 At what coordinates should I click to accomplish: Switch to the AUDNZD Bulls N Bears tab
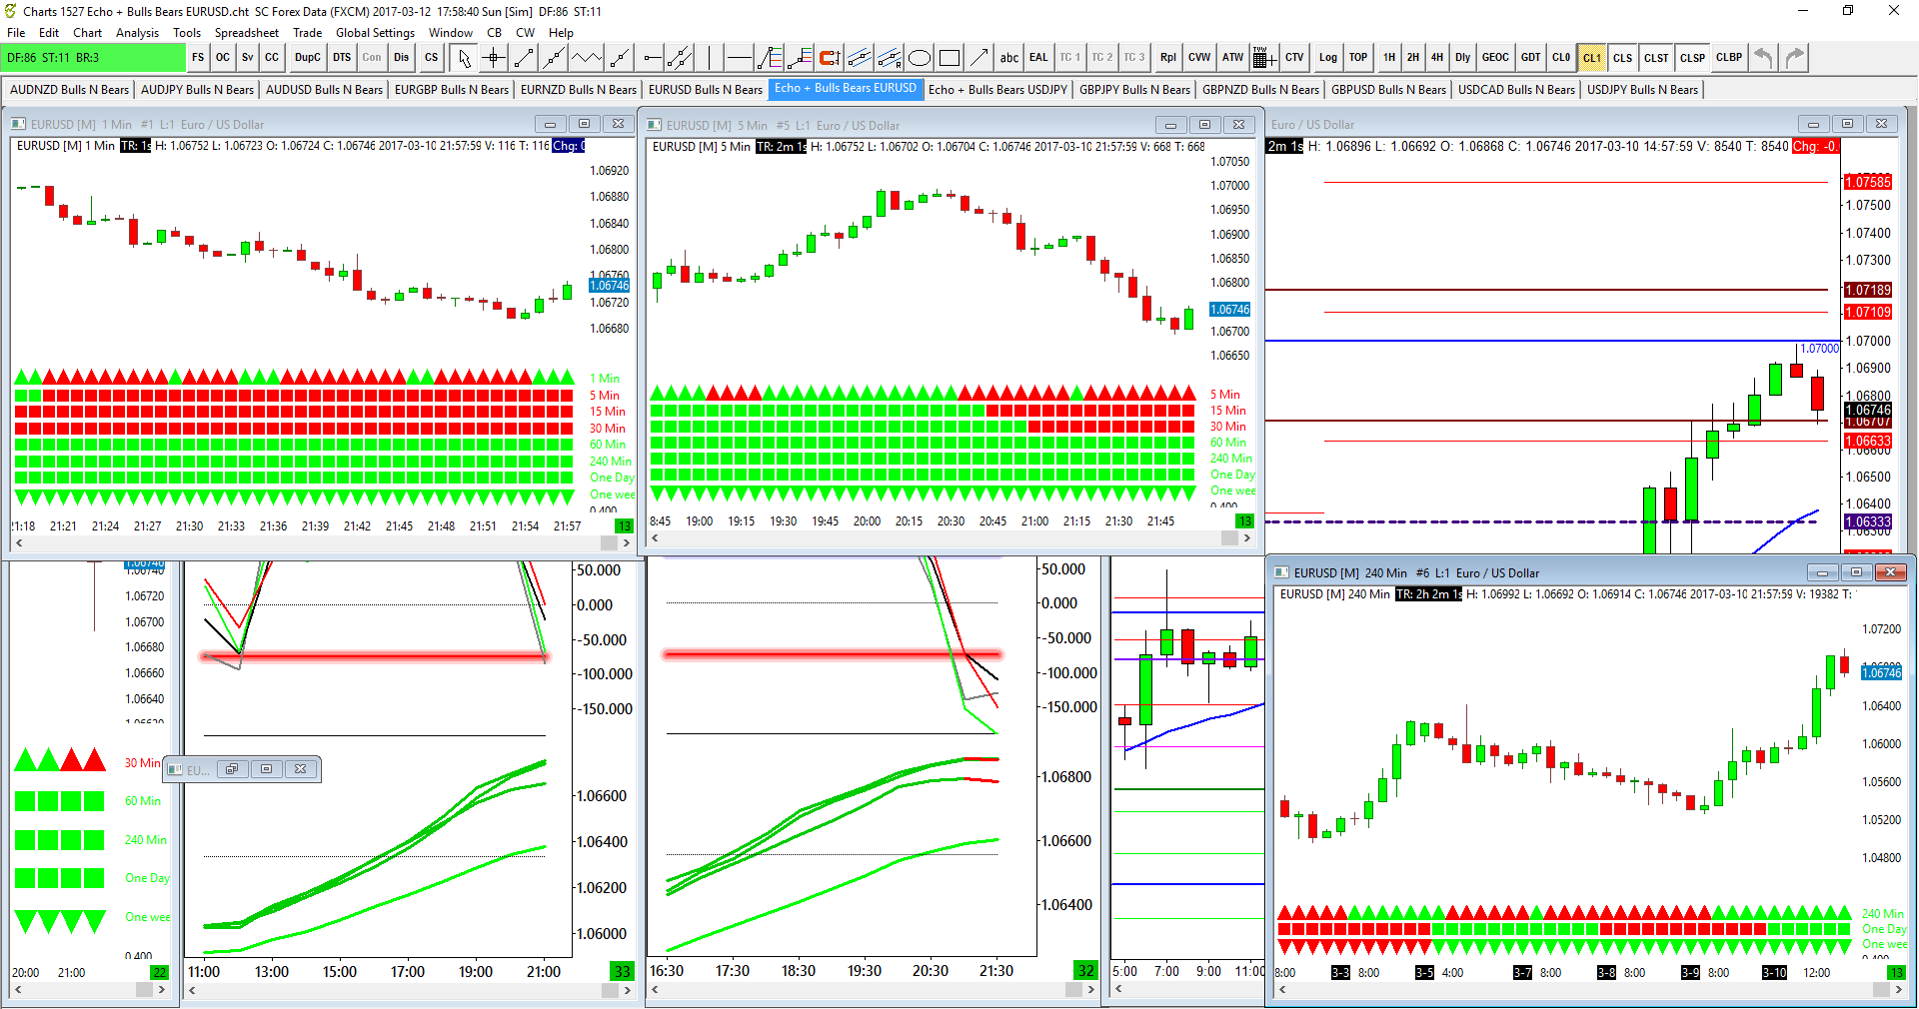(69, 90)
